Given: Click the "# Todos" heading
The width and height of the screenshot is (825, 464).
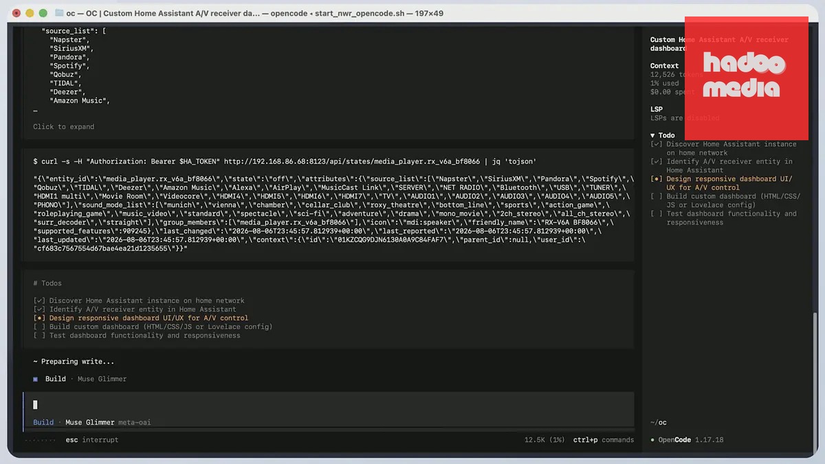Looking at the screenshot, I should (x=47, y=283).
